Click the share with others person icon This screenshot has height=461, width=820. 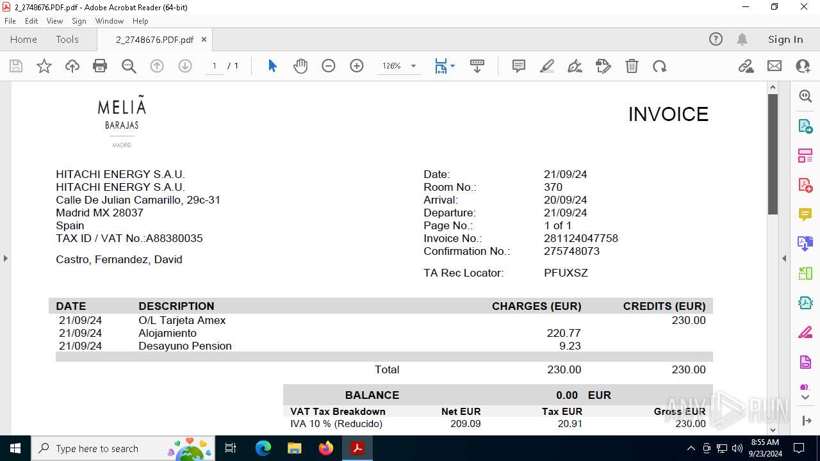click(803, 66)
